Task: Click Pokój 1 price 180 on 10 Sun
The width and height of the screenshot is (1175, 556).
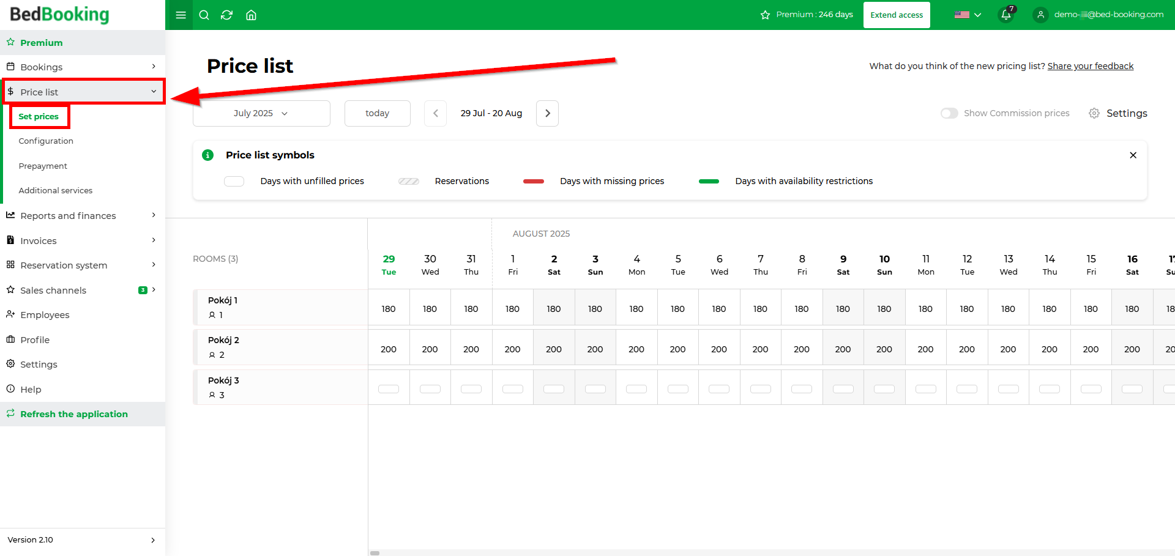Action: pyautogui.click(x=884, y=309)
